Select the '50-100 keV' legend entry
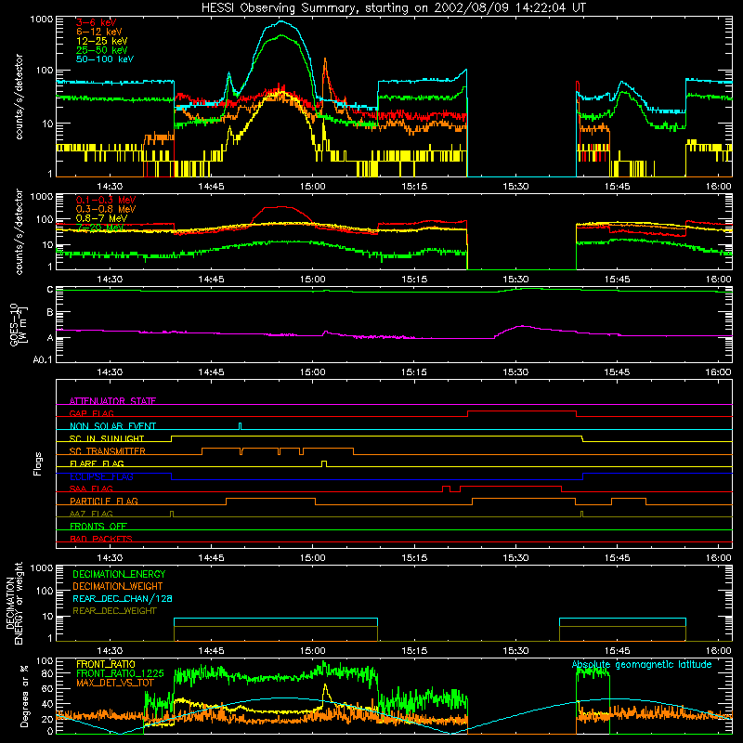This screenshot has height=743, width=743. click(x=104, y=59)
